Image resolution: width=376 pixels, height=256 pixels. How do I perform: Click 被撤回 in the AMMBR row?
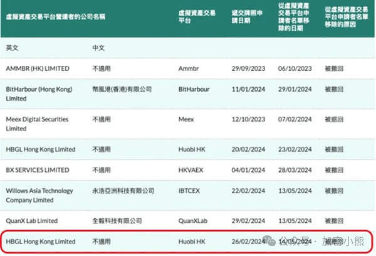pyautogui.click(x=334, y=68)
